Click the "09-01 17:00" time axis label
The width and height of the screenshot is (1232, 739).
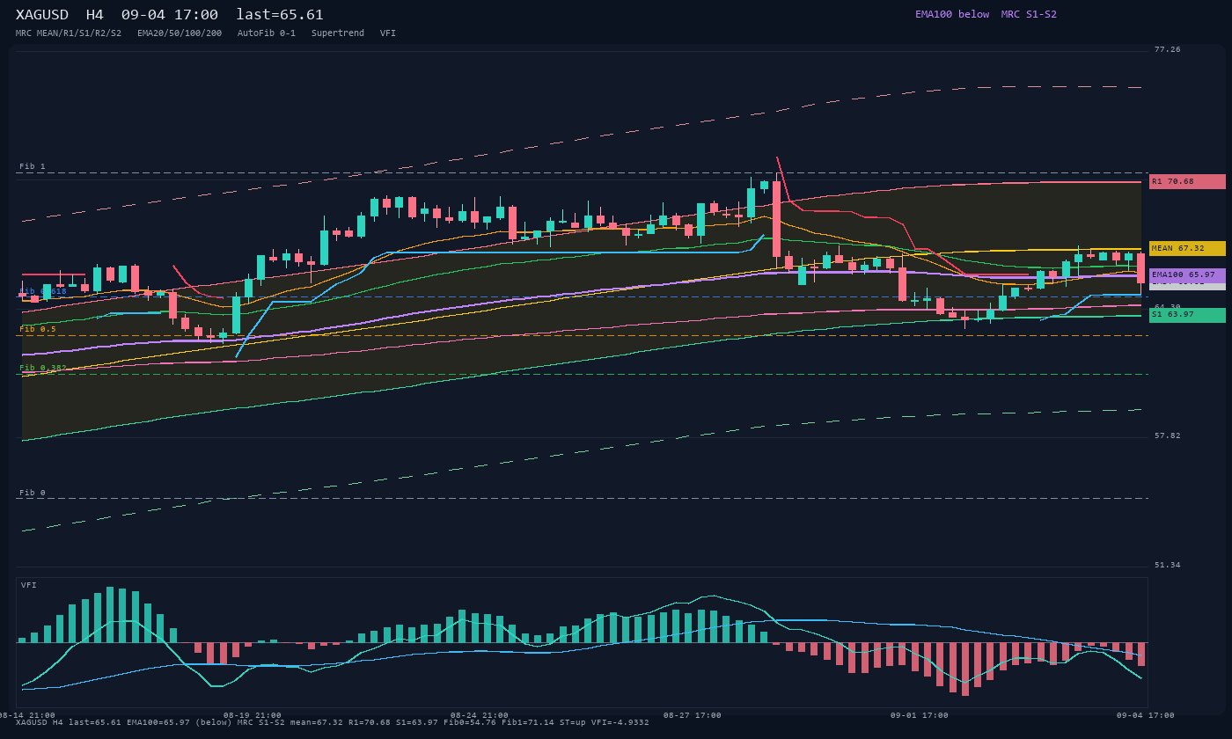[920, 715]
